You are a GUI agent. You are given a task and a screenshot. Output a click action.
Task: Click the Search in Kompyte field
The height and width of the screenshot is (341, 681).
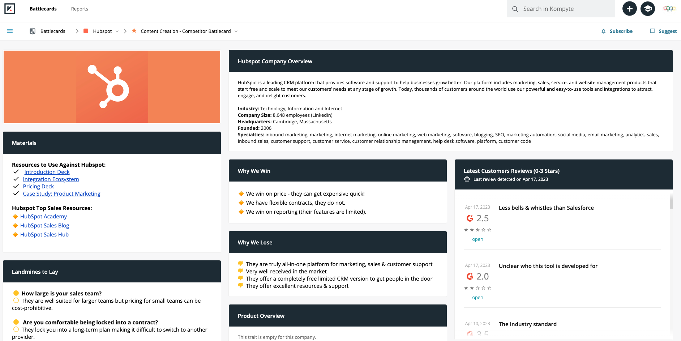point(561,9)
